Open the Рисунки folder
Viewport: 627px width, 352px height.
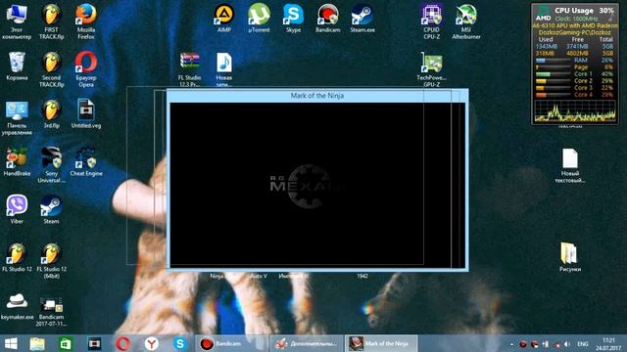click(x=570, y=257)
